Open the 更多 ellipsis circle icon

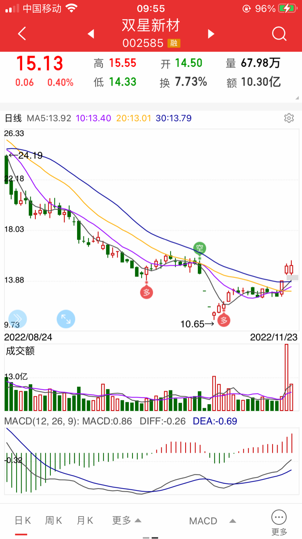tap(279, 517)
